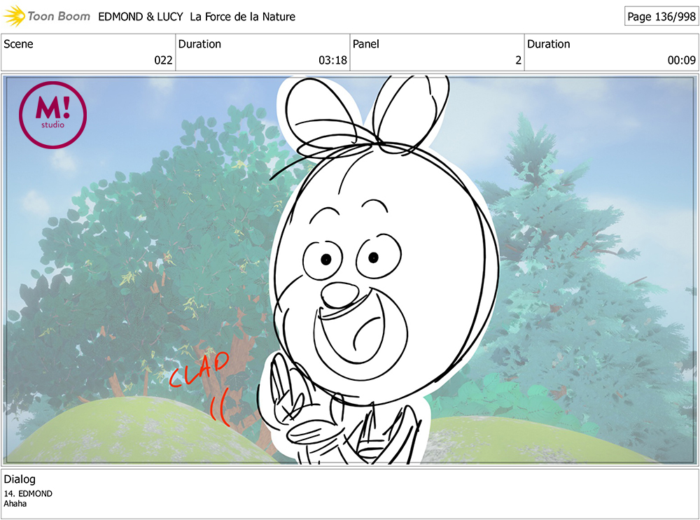Click the red 'CLAP' annotation
The height and width of the screenshot is (520, 700).
point(199,369)
